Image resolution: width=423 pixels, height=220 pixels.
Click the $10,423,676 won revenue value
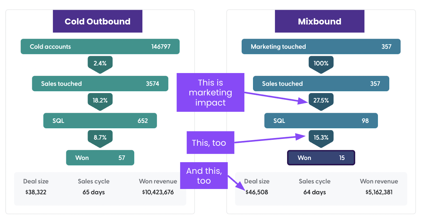pyautogui.click(x=158, y=192)
